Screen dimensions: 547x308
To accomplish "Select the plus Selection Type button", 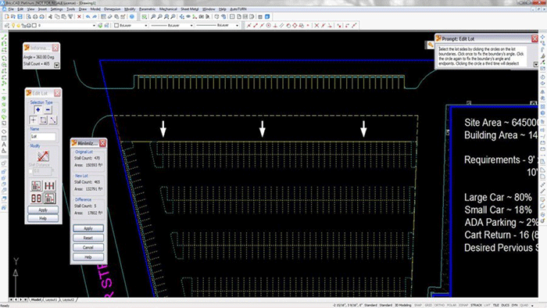I will coord(38,110).
